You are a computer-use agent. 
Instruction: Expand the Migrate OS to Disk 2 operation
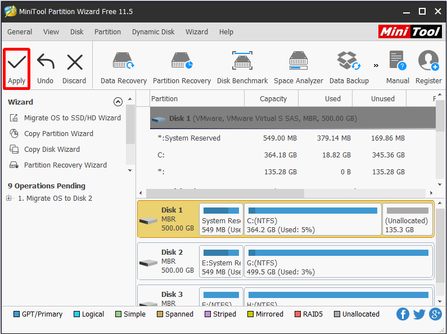9,198
